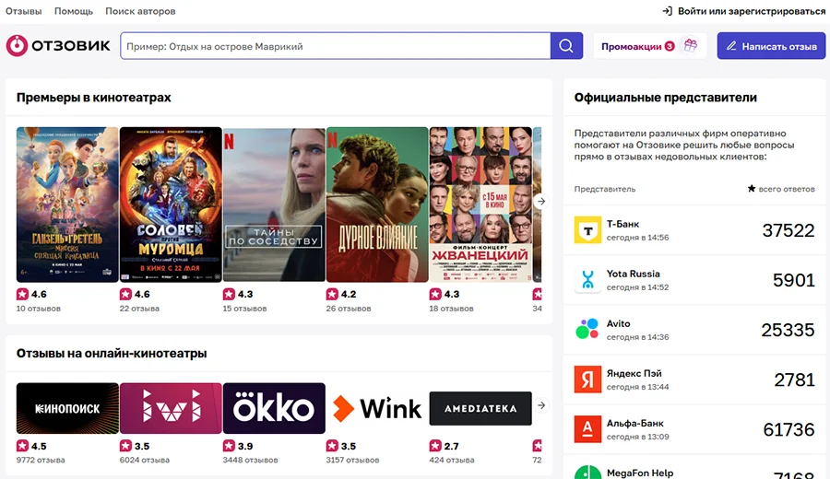Click the Яндекс Пэй logo icon
The height and width of the screenshot is (479, 830).
(x=587, y=380)
